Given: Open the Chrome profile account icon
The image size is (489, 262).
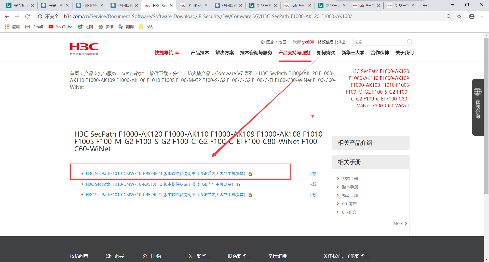Looking at the screenshot, I should [472, 17].
